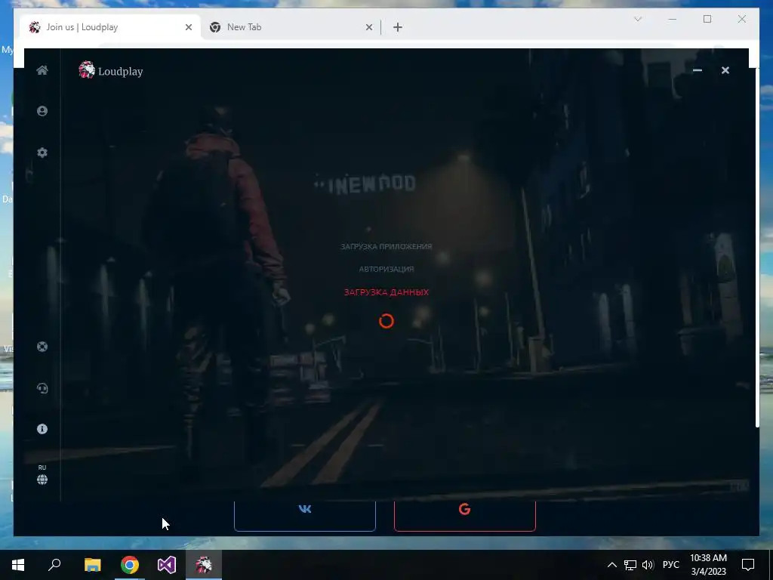
Task: Open the Windows Start menu
Action: [x=18, y=565]
